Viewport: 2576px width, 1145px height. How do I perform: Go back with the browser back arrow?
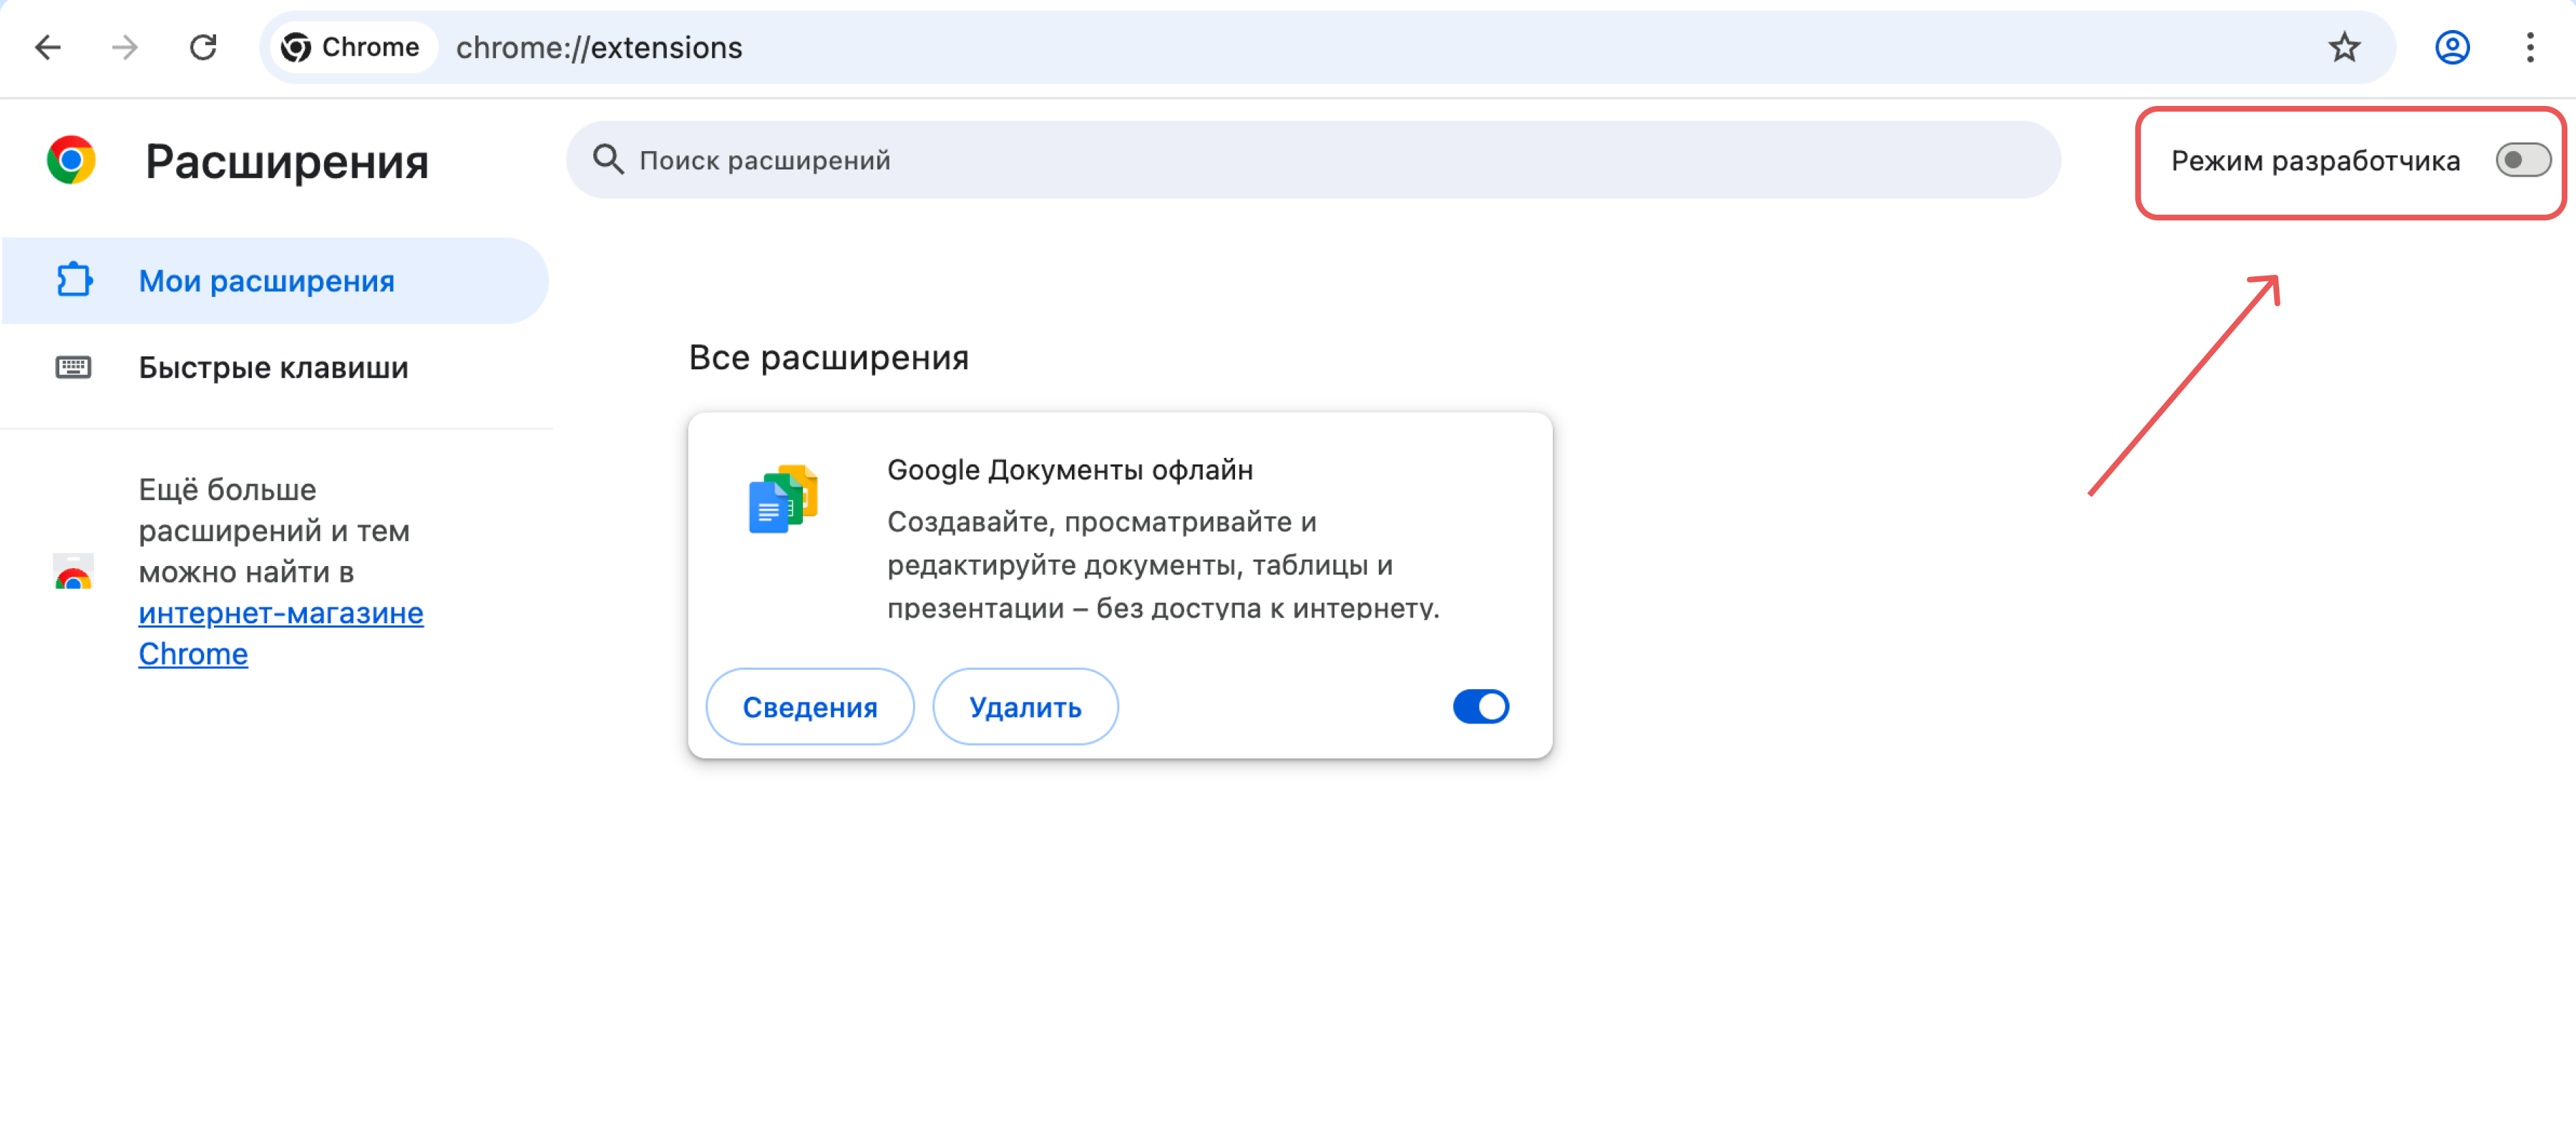click(47, 47)
